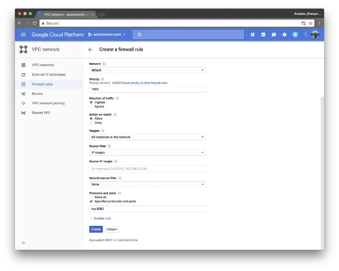Open the Second source filter dropdown
339x271 pixels.
(147, 184)
